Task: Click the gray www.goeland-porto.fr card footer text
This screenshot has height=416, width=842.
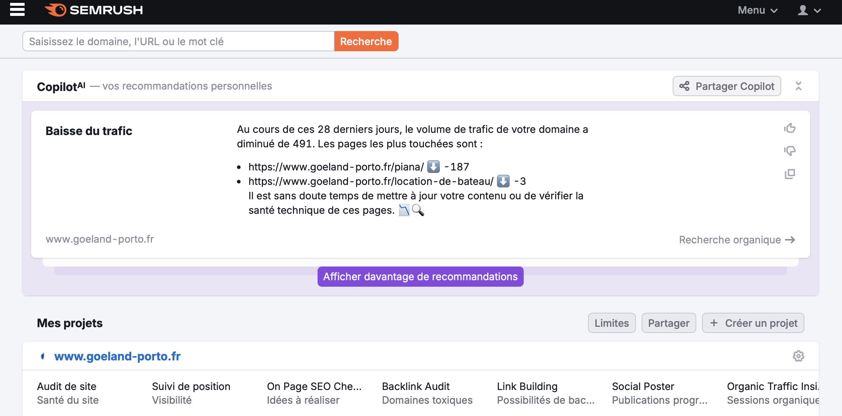Action: [x=100, y=239]
